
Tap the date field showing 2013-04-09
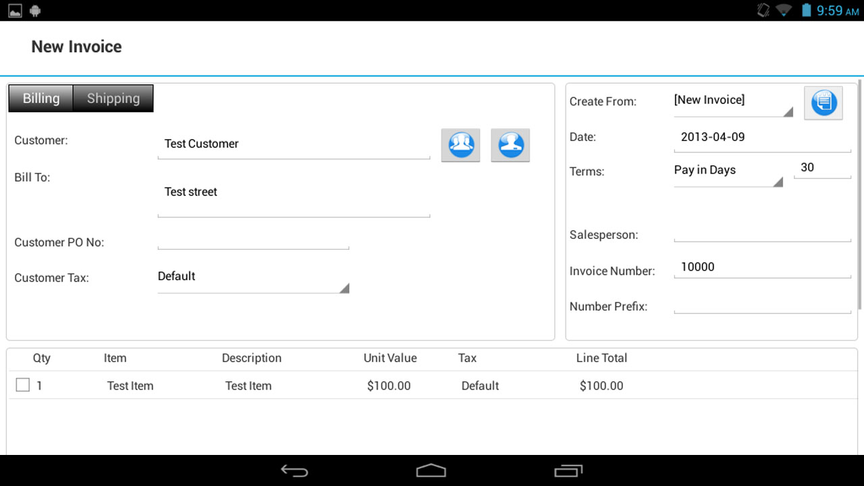point(761,137)
